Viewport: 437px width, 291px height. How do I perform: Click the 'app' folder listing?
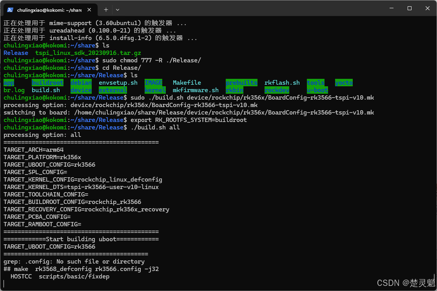9,83
